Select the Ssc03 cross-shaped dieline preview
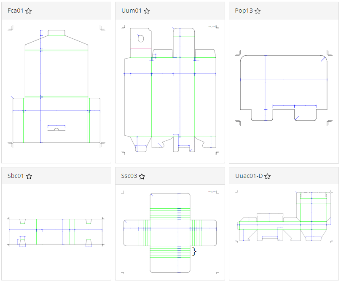Viewport: 341px width, 285px height. pos(170,232)
